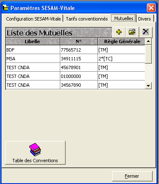Select TEST CNDA row numbered 45678901
Screen dimensions: 159x184
[75, 67]
